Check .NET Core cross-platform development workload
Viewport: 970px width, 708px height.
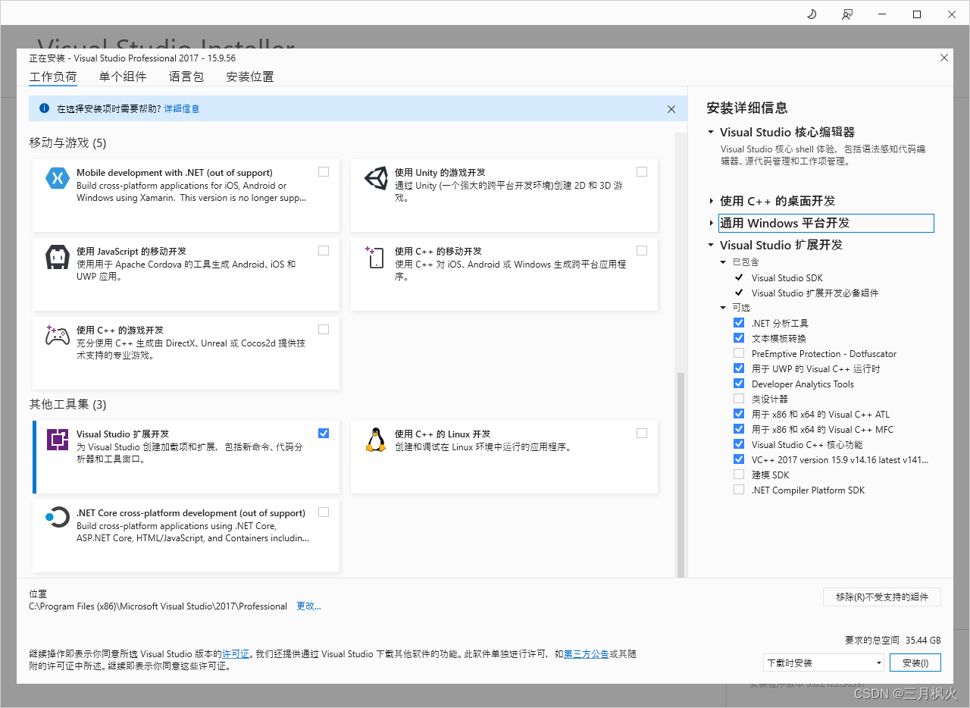pyautogui.click(x=324, y=512)
